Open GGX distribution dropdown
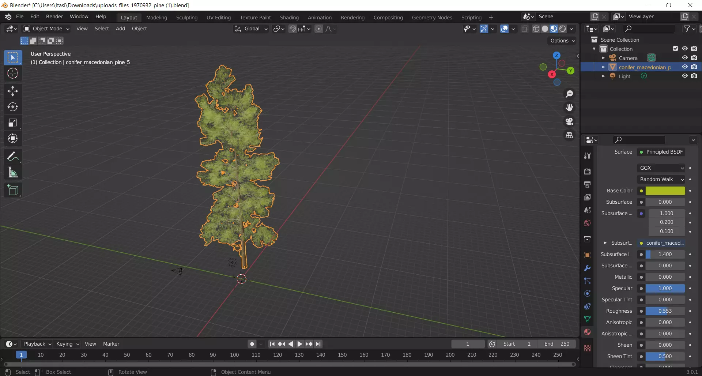The width and height of the screenshot is (702, 376). [x=661, y=168]
